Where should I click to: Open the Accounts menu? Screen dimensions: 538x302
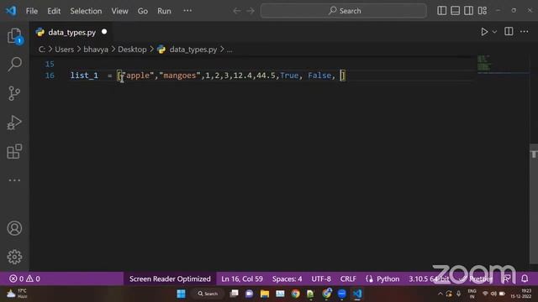point(14,228)
